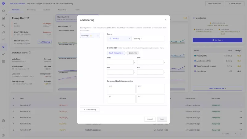
Task: Open the bar chart sidebar icon
Action: pyautogui.click(x=3, y=18)
